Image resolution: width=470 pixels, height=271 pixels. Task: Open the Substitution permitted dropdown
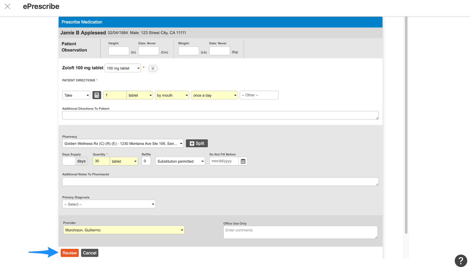point(180,161)
